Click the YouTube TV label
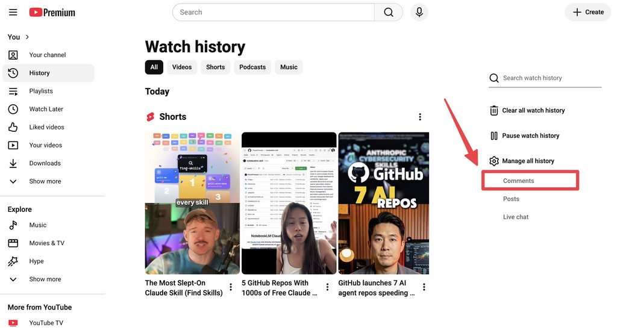Image resolution: width=617 pixels, height=333 pixels. click(x=46, y=323)
